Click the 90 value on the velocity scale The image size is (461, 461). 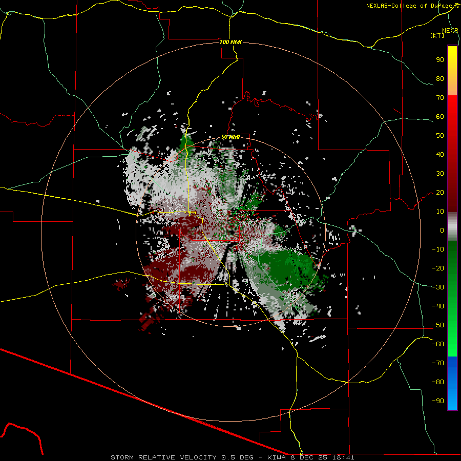pos(440,60)
